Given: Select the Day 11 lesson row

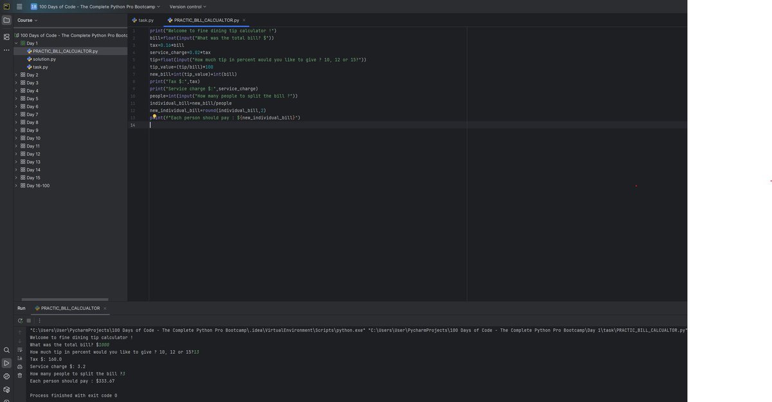Looking at the screenshot, I should 70,146.
